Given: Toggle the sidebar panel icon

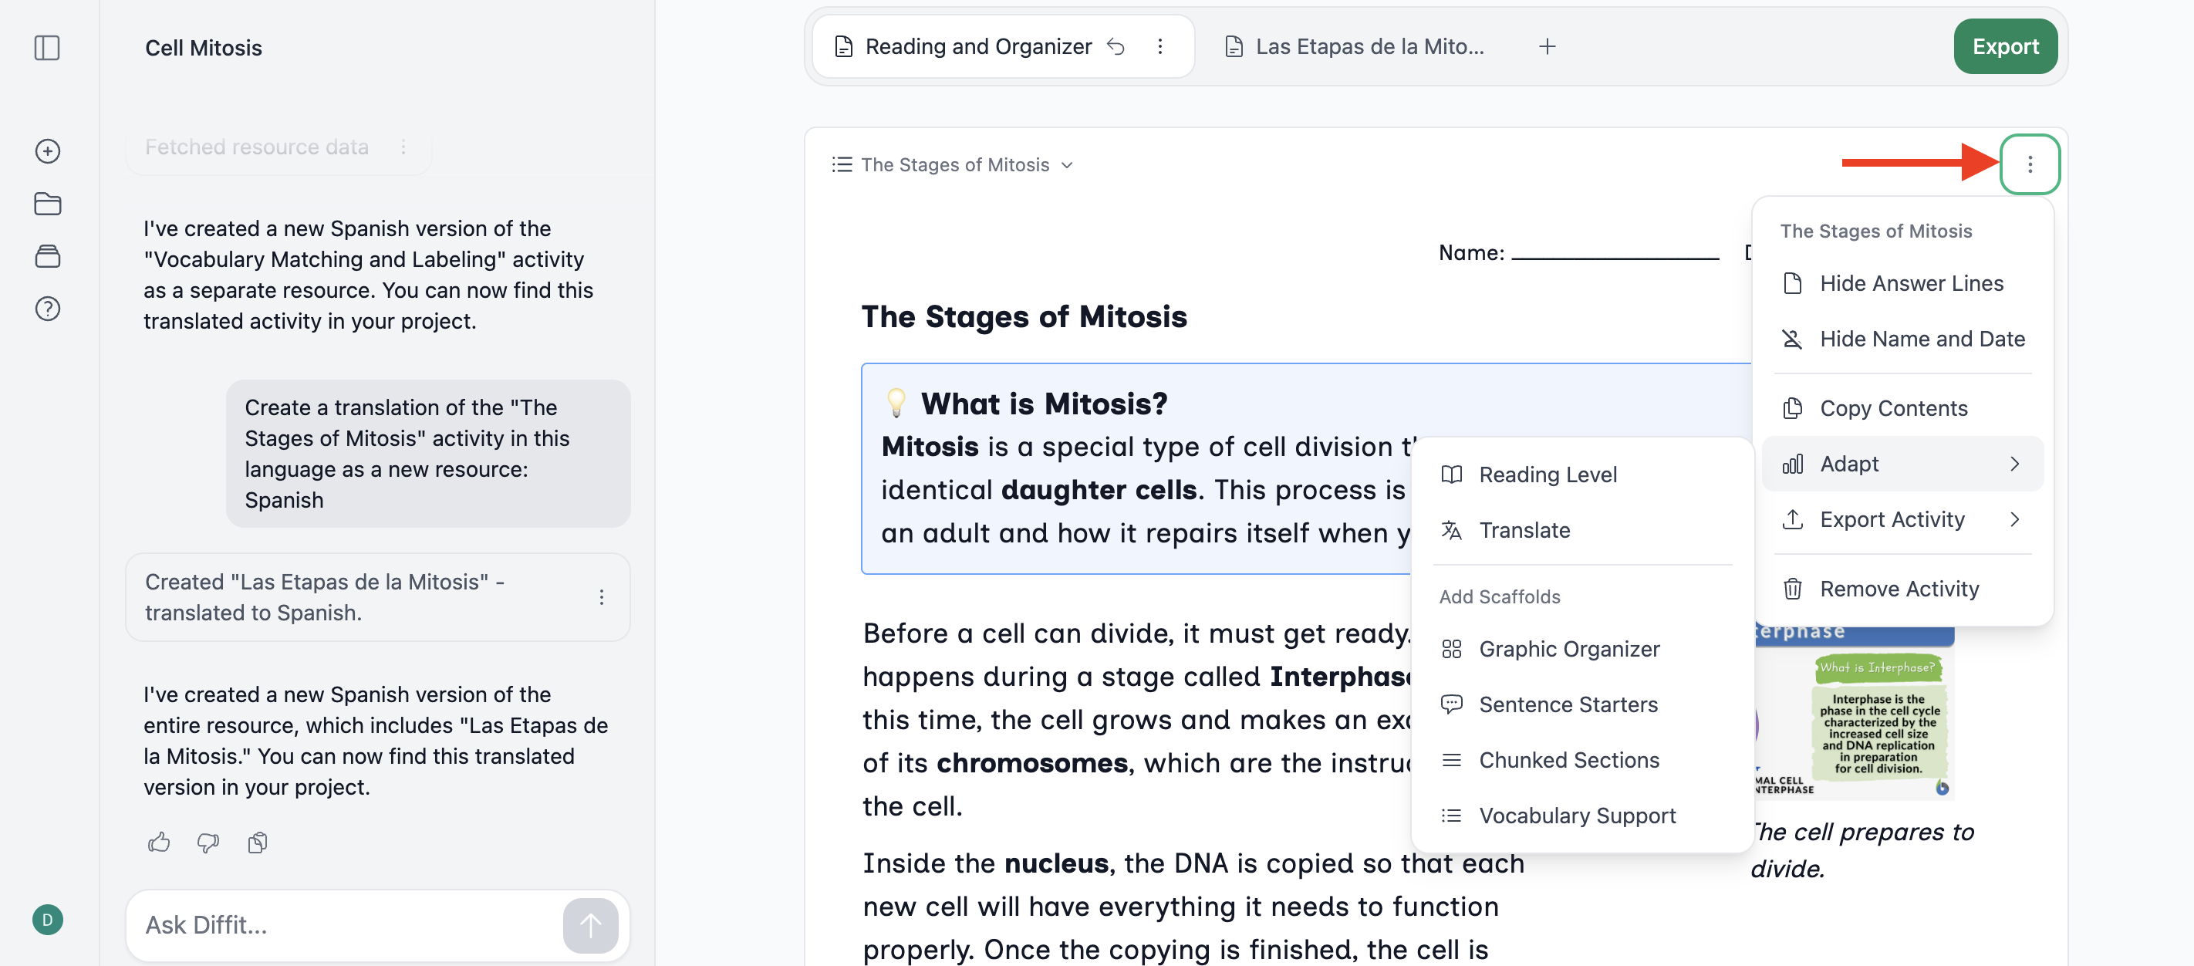Looking at the screenshot, I should click(x=47, y=48).
